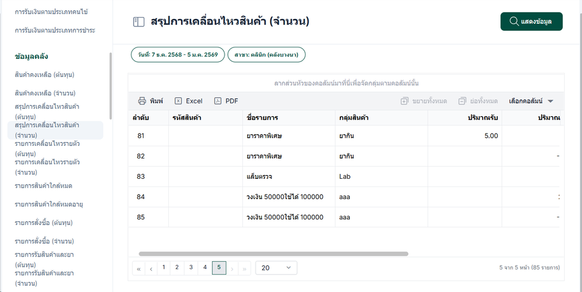Open the สาขา คลินิก (คลังบางนา) filter chip
This screenshot has width=582, height=292.
tap(266, 54)
